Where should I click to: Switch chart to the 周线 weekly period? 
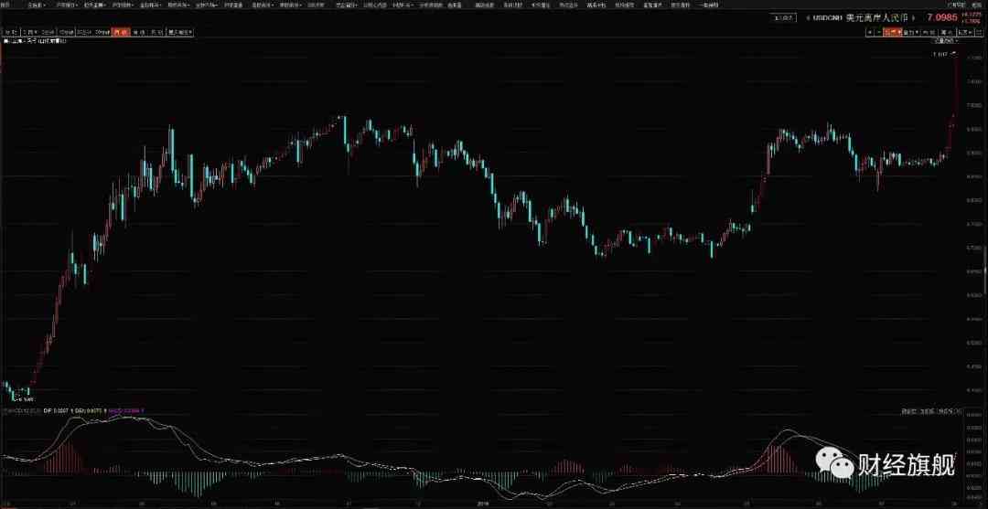coord(136,33)
